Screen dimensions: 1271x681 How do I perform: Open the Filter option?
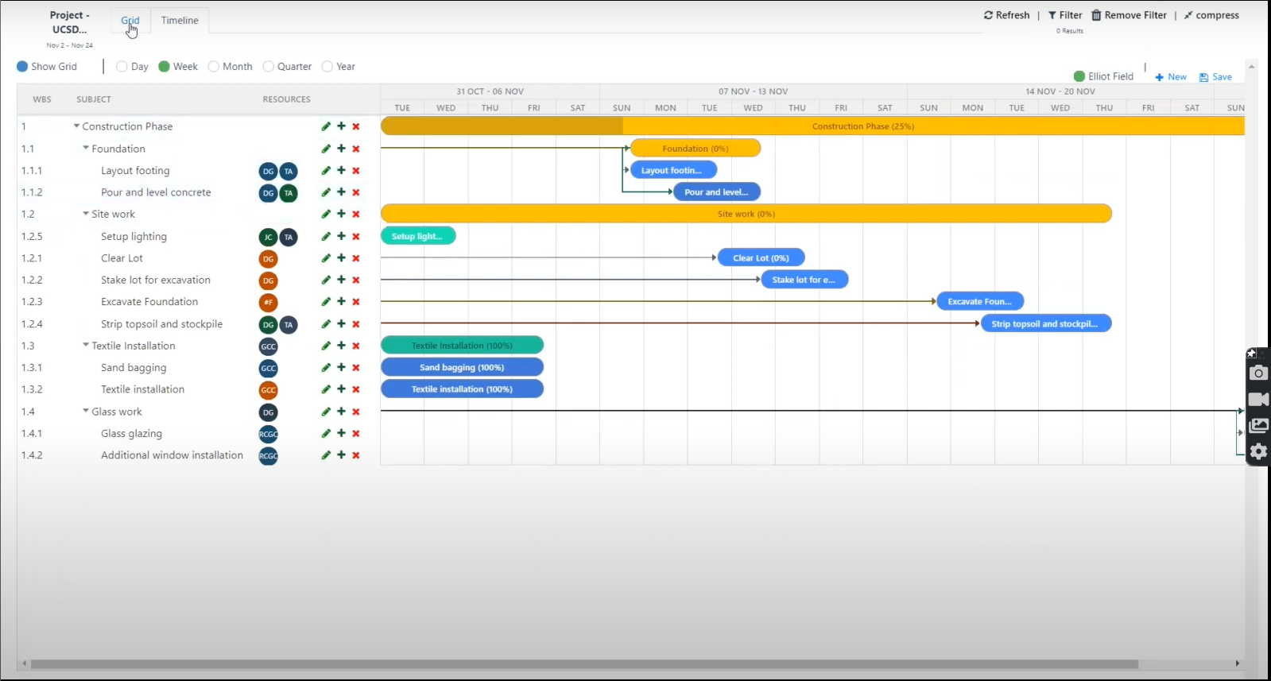[x=1065, y=15]
